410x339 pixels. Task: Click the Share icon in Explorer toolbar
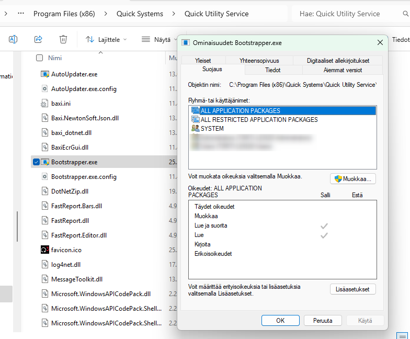[x=38, y=40]
